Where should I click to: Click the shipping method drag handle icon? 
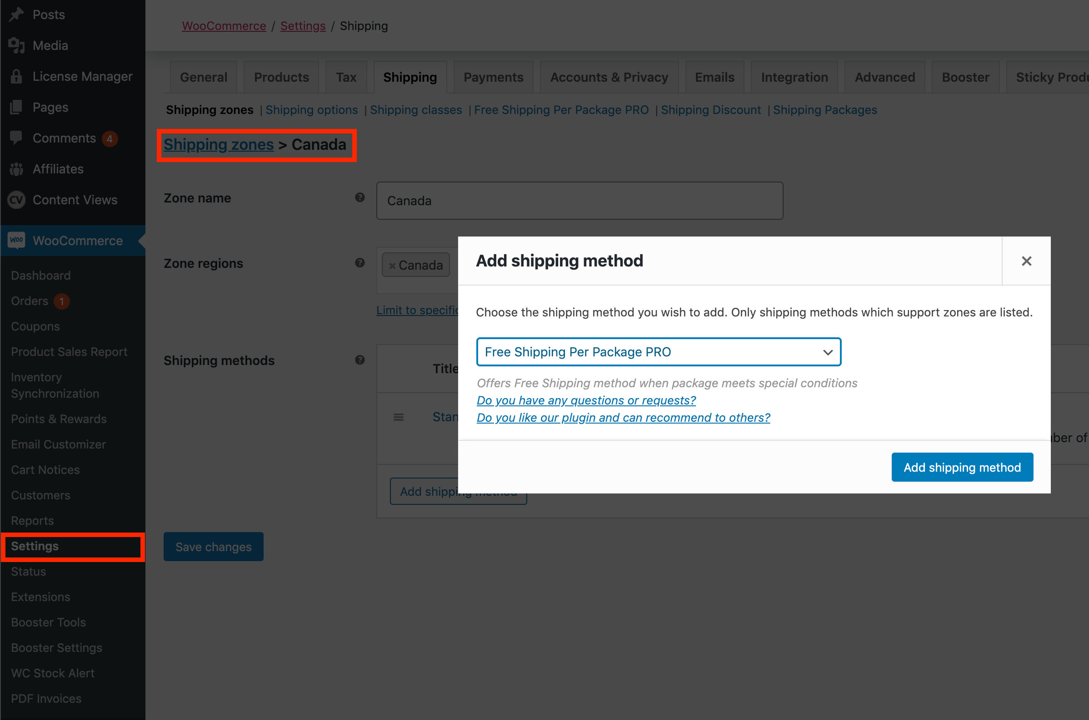pyautogui.click(x=399, y=417)
